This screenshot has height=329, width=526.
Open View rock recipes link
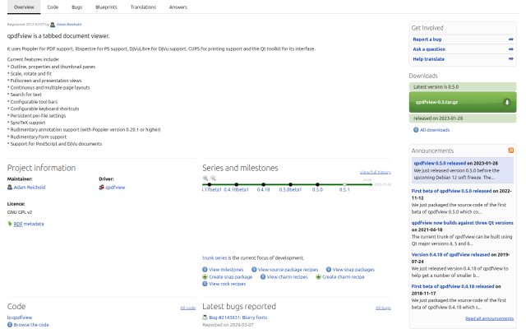point(227,284)
